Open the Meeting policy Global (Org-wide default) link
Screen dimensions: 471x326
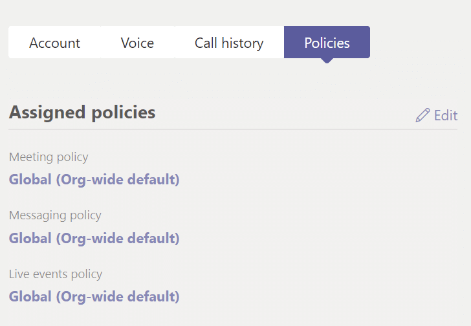pyautogui.click(x=94, y=180)
